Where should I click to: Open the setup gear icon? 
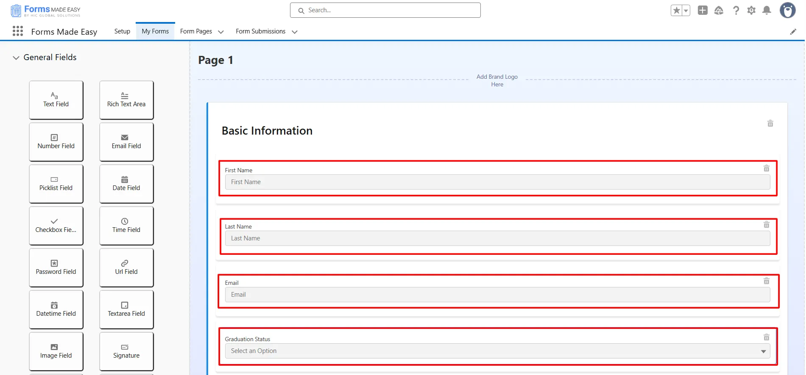[x=751, y=11]
